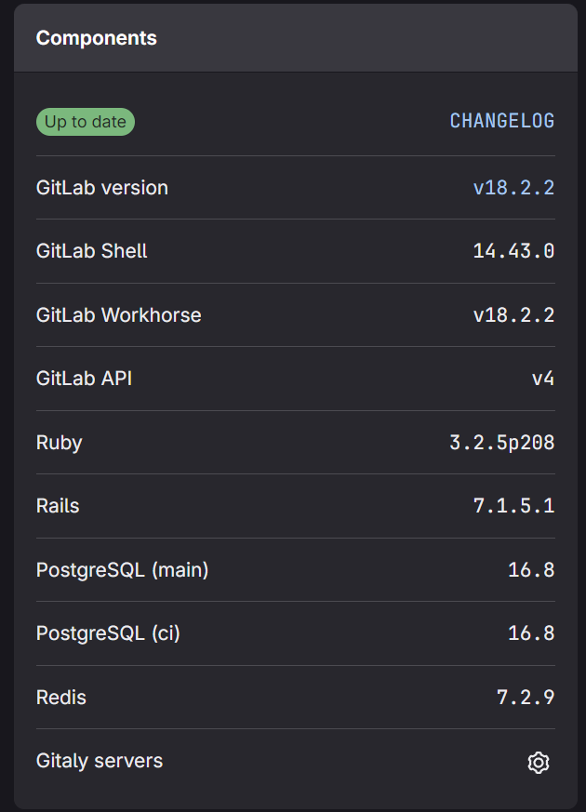This screenshot has width=586, height=812.
Task: Click the Components panel heading
Action: [x=96, y=38]
